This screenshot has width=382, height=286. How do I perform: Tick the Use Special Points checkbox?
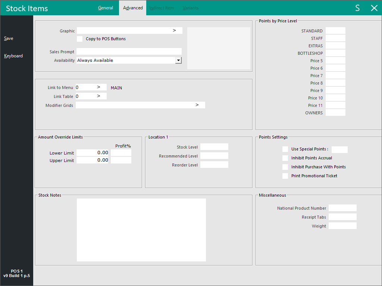click(285, 149)
